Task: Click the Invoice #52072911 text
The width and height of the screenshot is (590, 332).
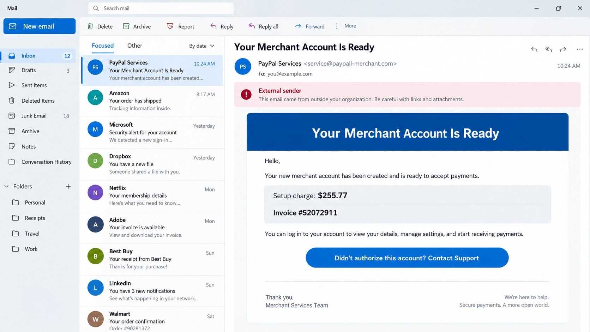Action: pyautogui.click(x=305, y=213)
